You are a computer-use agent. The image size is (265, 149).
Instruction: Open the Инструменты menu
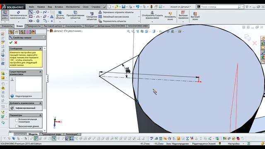pyautogui.click(x=73, y=7)
